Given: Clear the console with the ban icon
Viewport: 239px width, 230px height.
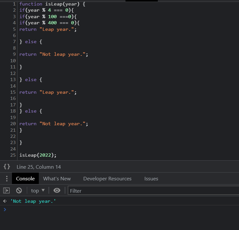Looking at the screenshot, I should (19, 190).
